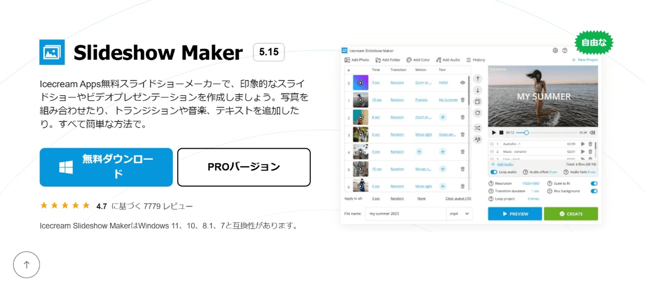This screenshot has height=288, width=645.
Task: Click the Add Photo toolbar icon
Action: (x=347, y=60)
